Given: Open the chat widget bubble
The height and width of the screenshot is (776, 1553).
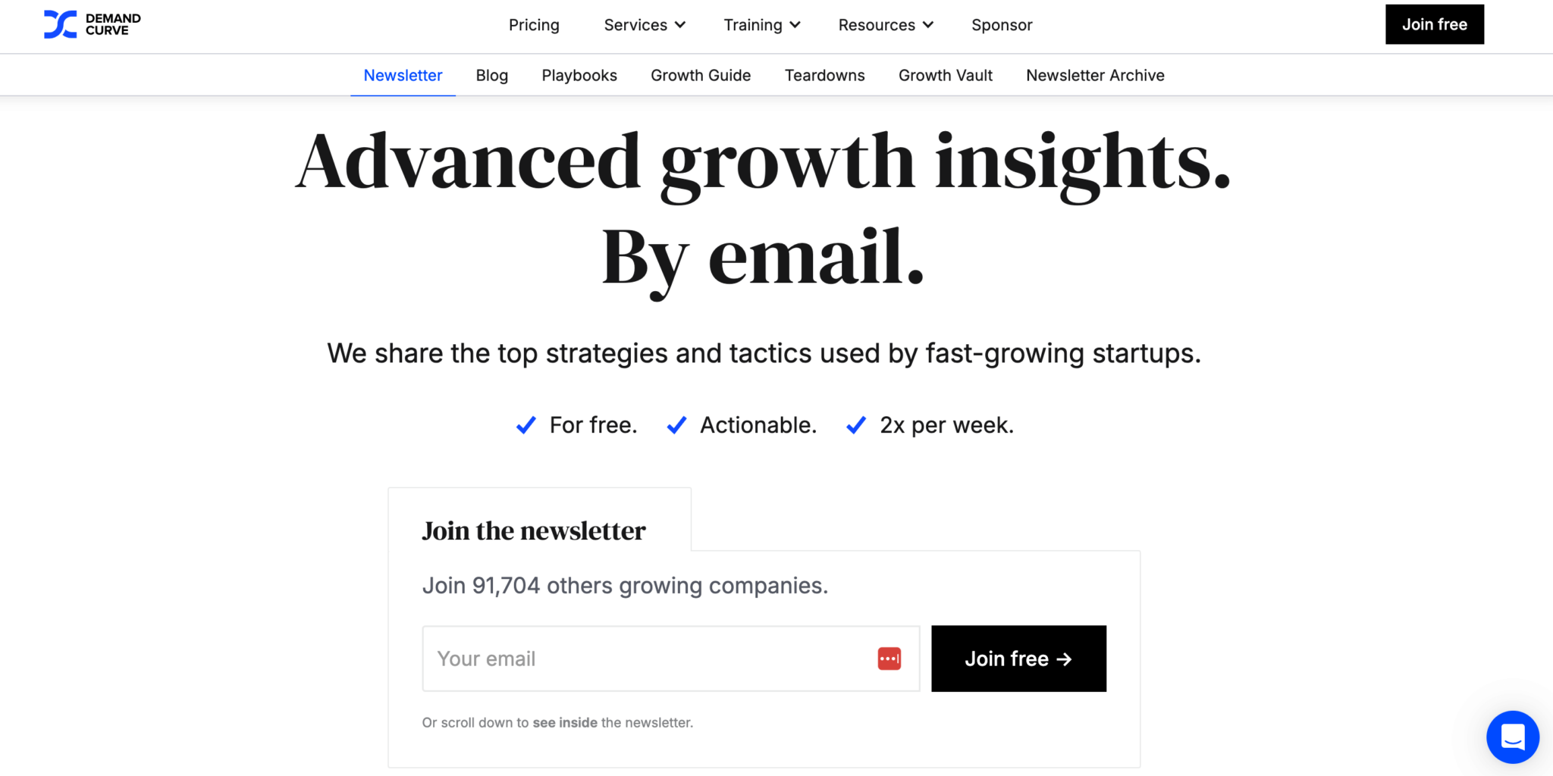Looking at the screenshot, I should [1513, 737].
